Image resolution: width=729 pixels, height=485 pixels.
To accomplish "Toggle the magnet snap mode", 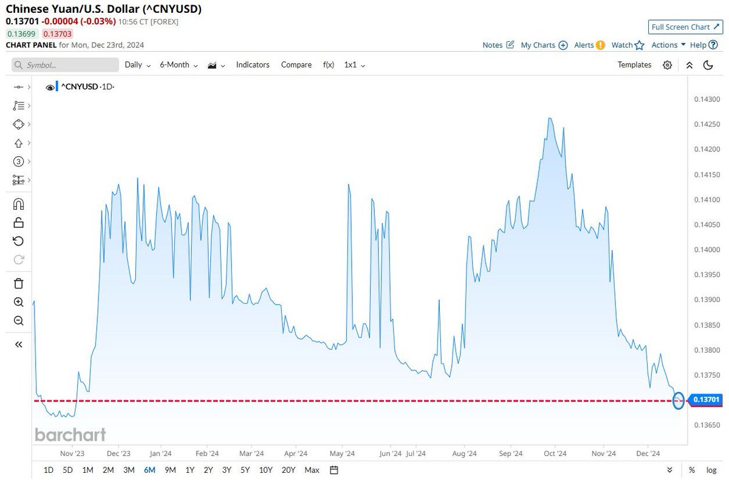I will click(18, 204).
